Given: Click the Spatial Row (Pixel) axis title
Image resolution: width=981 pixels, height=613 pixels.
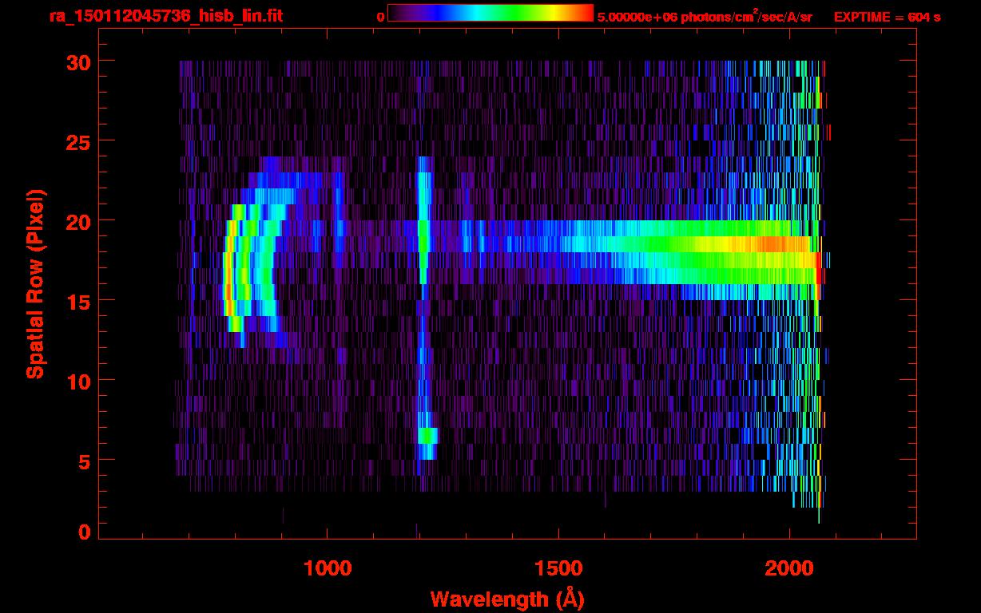Looking at the screenshot, I should [x=36, y=283].
